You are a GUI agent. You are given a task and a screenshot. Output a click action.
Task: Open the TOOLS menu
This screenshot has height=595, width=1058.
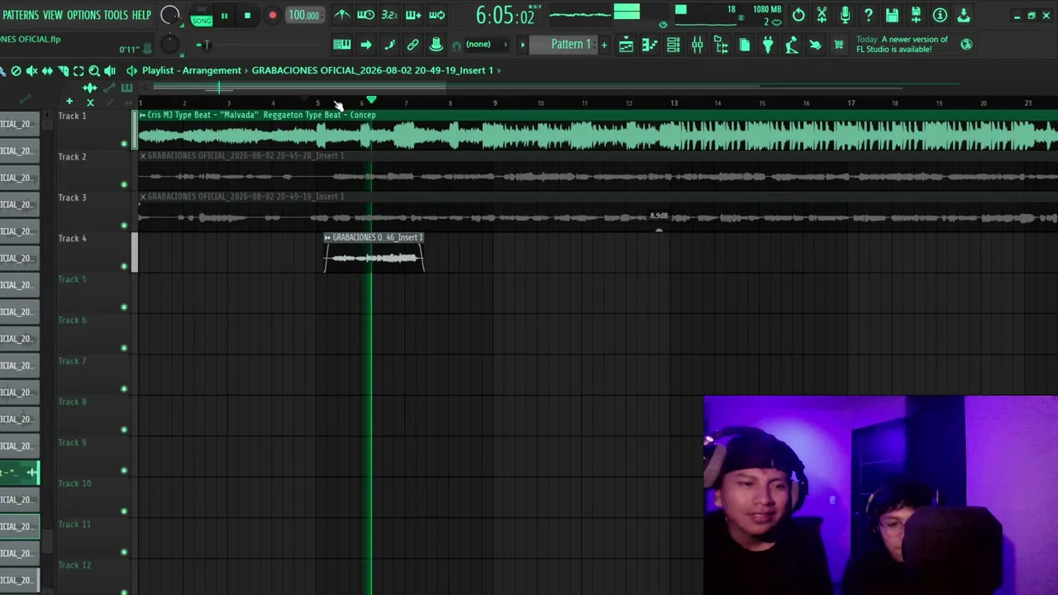click(x=116, y=15)
